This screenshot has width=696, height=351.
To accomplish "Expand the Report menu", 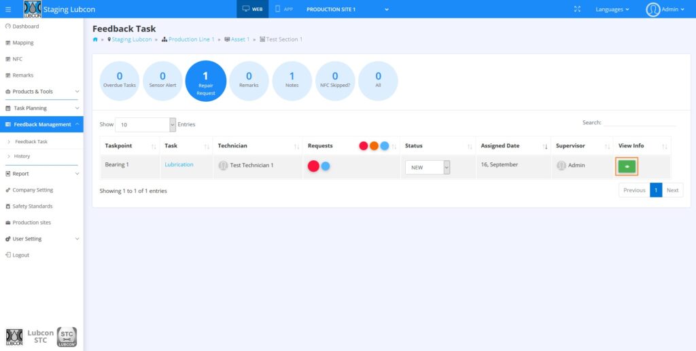I will [x=41, y=174].
